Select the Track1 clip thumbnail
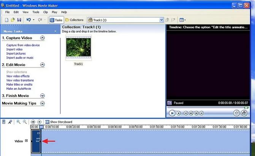This screenshot has width=255, height=156. pyautogui.click(x=79, y=47)
